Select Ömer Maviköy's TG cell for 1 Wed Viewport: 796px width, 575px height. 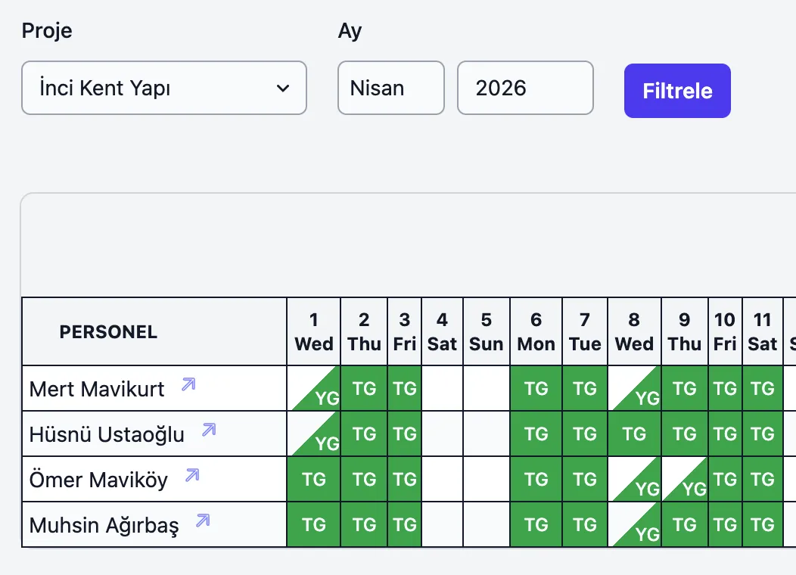tap(314, 479)
